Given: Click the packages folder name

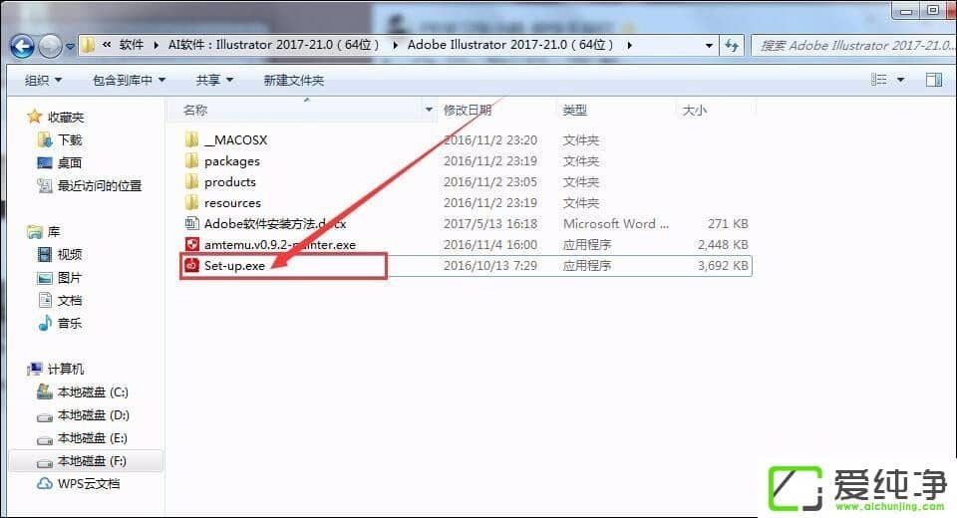Looking at the screenshot, I should coord(232,161).
